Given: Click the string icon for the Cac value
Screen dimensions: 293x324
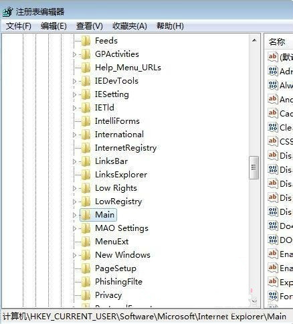Looking at the screenshot, I should [x=273, y=113].
